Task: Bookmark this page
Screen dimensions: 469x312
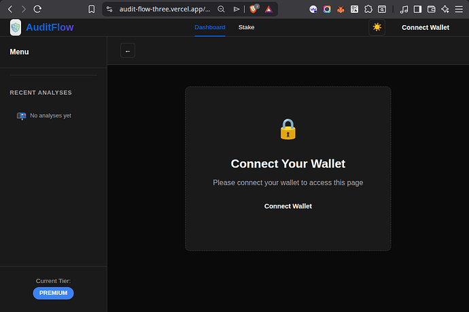Action: point(92,9)
